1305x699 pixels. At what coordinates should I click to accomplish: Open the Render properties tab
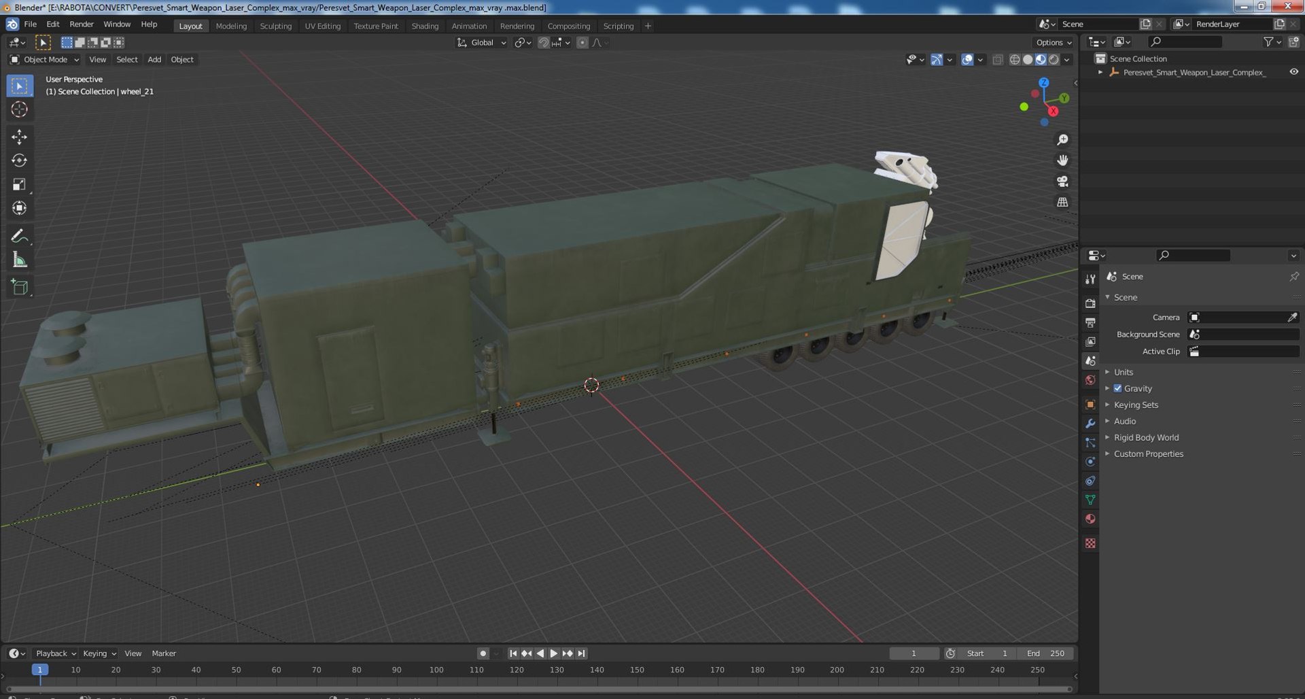click(1090, 303)
